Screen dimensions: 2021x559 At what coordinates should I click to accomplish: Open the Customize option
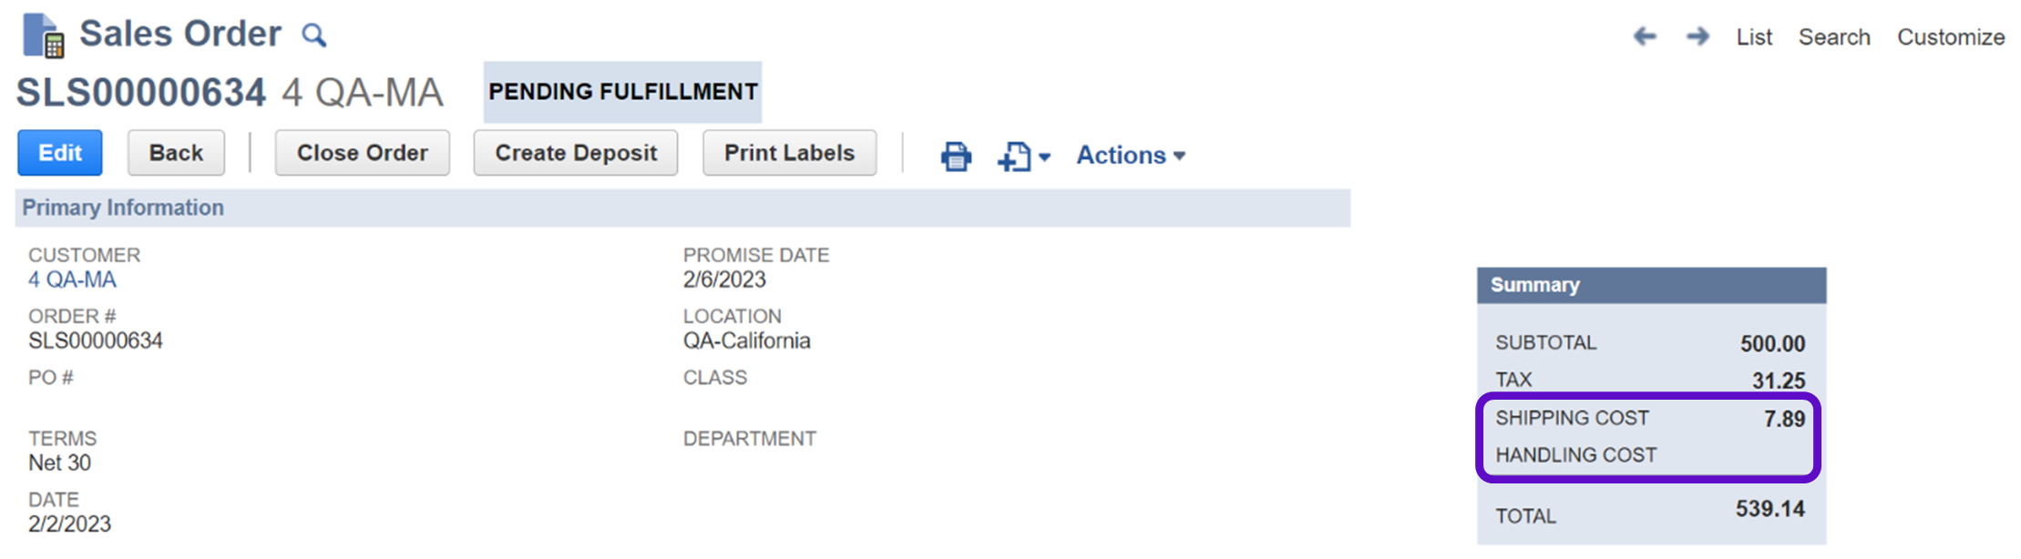click(x=1950, y=37)
